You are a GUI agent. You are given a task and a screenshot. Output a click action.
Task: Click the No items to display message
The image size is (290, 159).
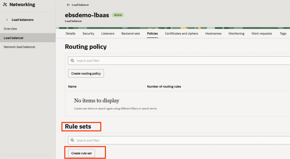pyautogui.click(x=97, y=100)
